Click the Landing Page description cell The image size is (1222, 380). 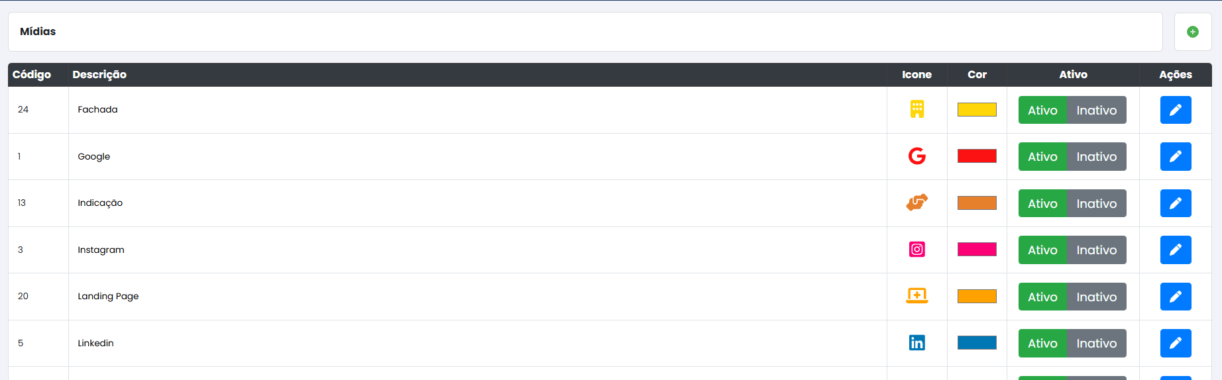[x=108, y=296]
